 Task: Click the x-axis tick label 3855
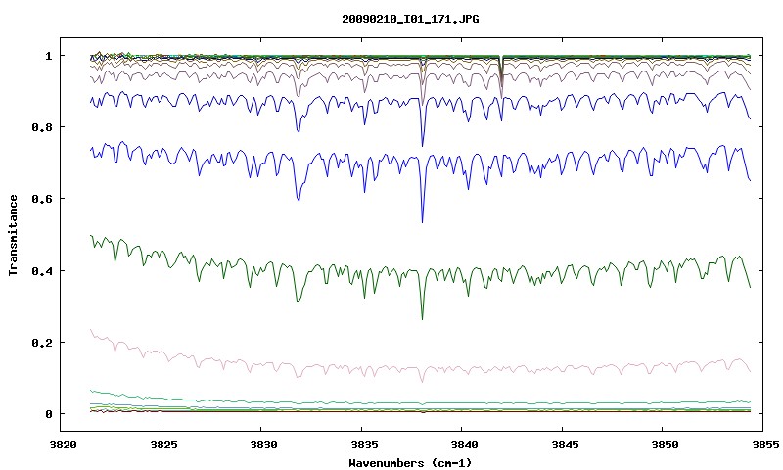tap(765, 445)
